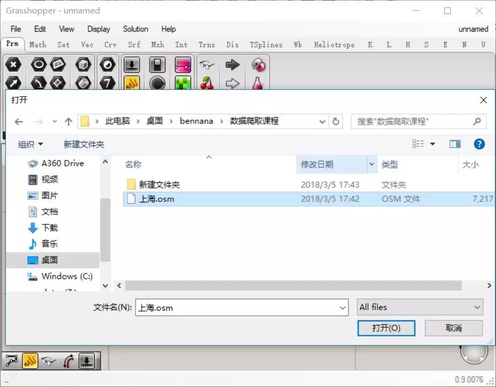Select the 新建文件夹 folder in file list

pyautogui.click(x=159, y=185)
